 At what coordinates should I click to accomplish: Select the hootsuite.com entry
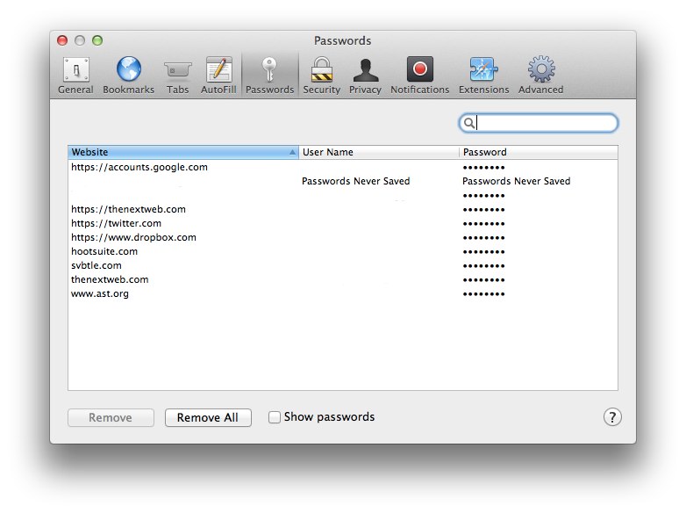[343, 251]
